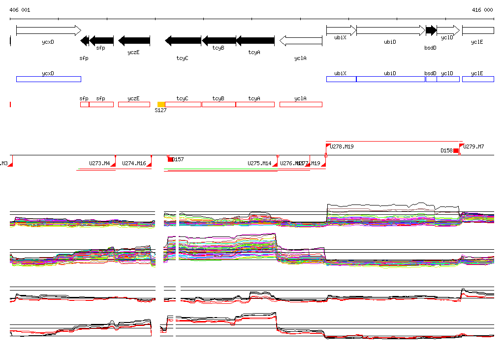The width and height of the screenshot is (504, 351).
Task: Select the blue yclE annotation box
Action: 478,79
